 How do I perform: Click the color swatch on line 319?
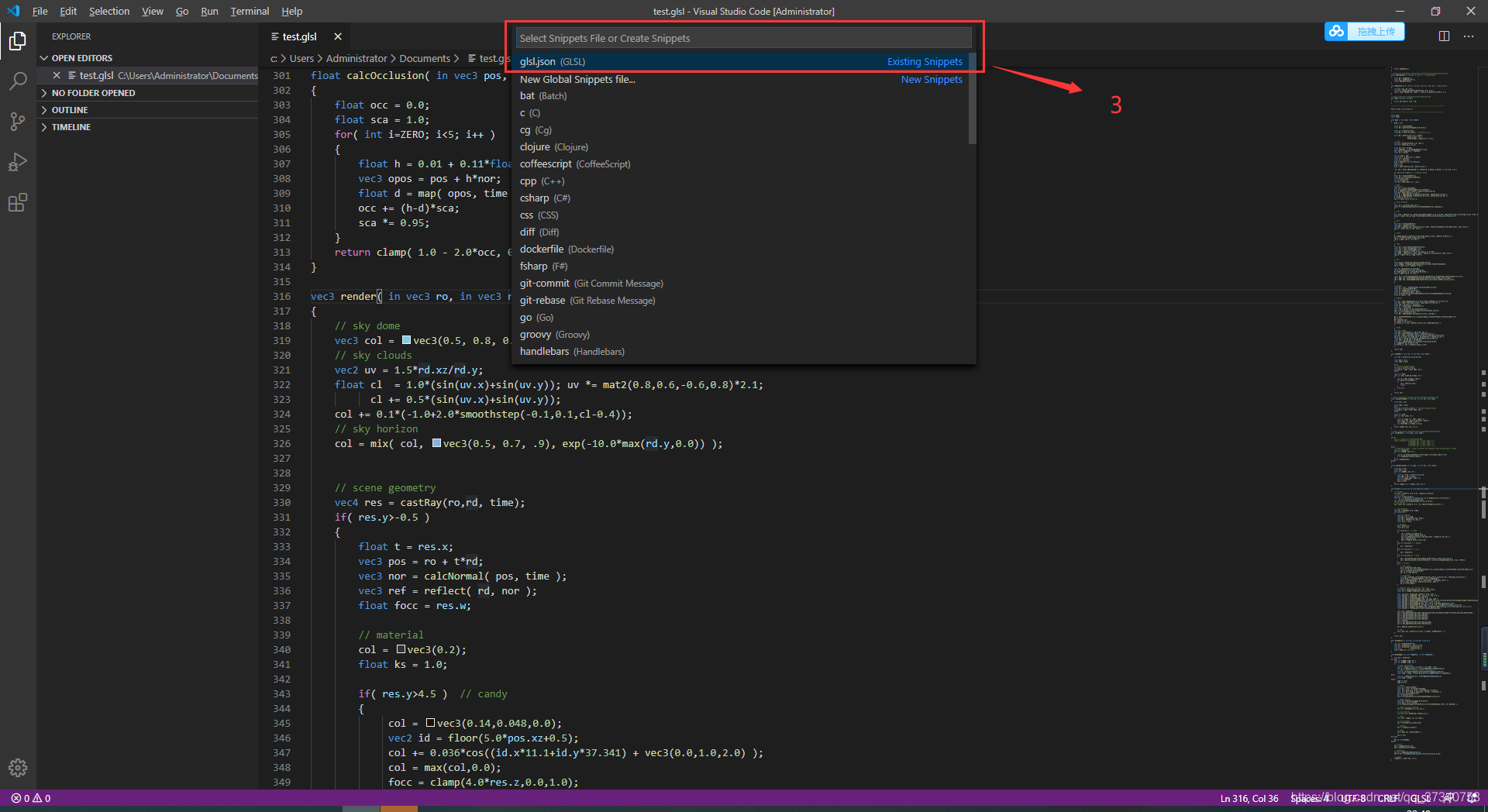point(406,340)
